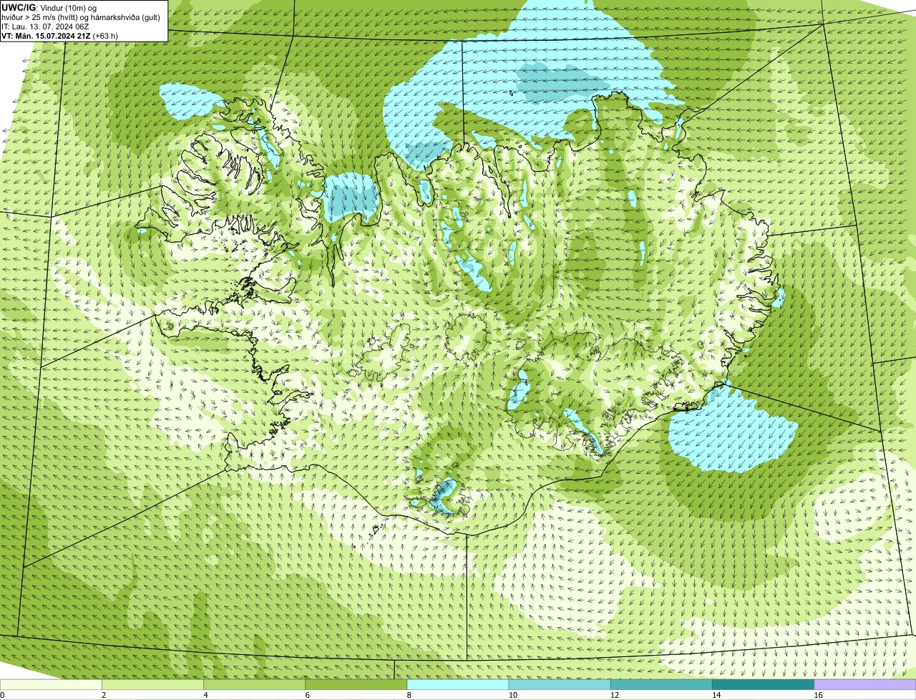Click the 8–10 m/s light cyan legend segment

[458, 684]
